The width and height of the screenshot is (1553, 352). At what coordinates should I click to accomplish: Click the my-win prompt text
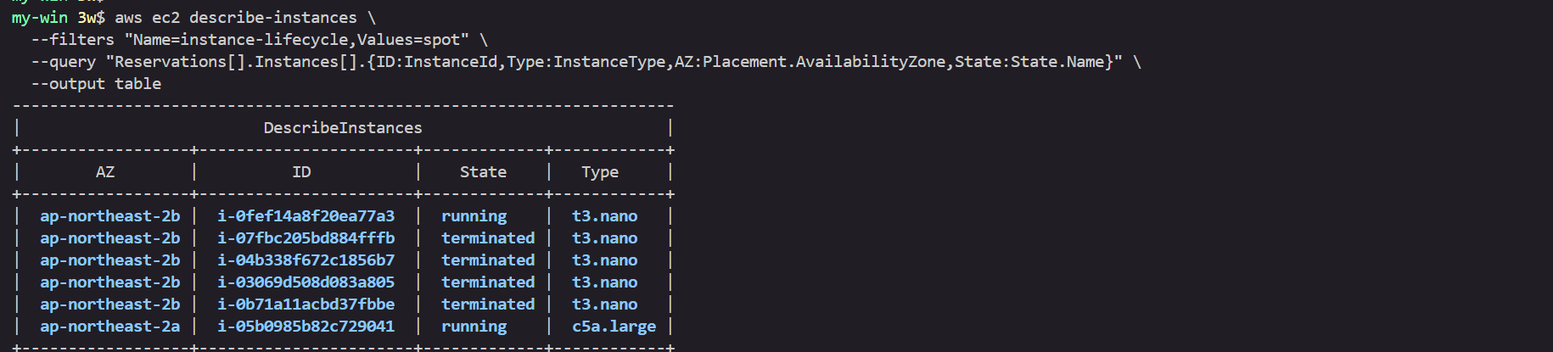(x=40, y=18)
